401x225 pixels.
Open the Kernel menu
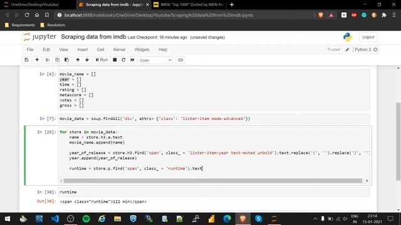[x=119, y=49]
